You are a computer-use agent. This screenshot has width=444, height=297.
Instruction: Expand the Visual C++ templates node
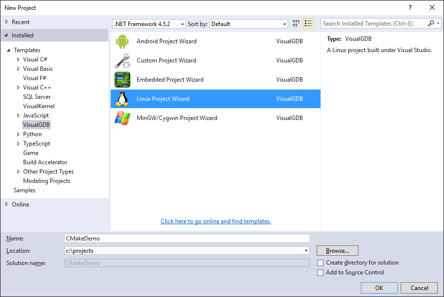click(18, 87)
